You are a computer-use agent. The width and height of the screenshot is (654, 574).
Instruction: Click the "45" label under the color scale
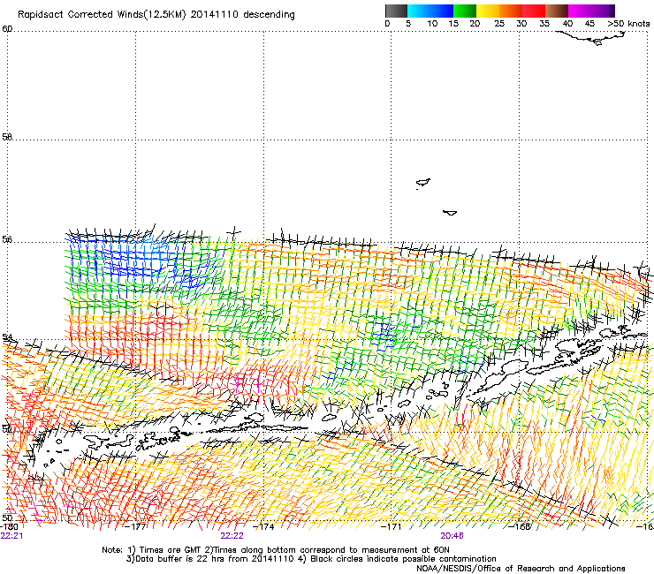point(589,24)
